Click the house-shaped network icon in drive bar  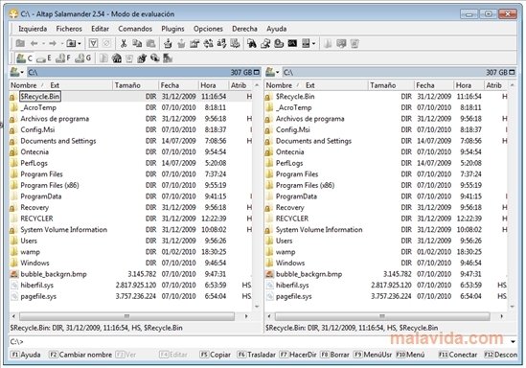[116, 58]
